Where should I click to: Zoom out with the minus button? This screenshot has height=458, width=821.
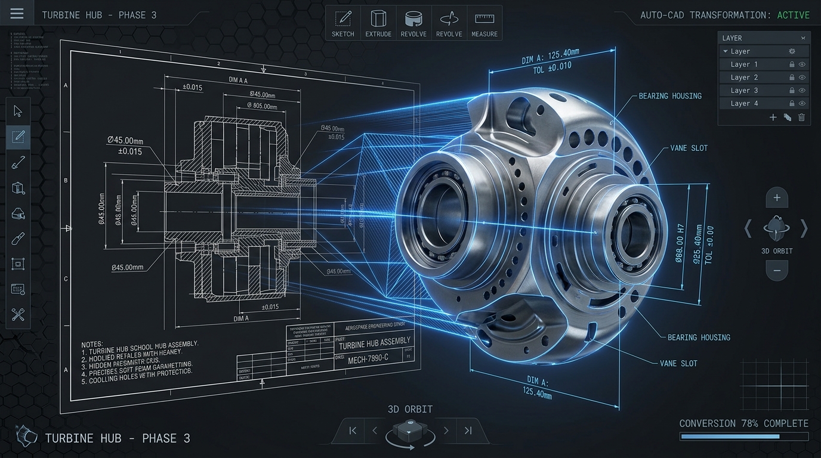tap(777, 270)
